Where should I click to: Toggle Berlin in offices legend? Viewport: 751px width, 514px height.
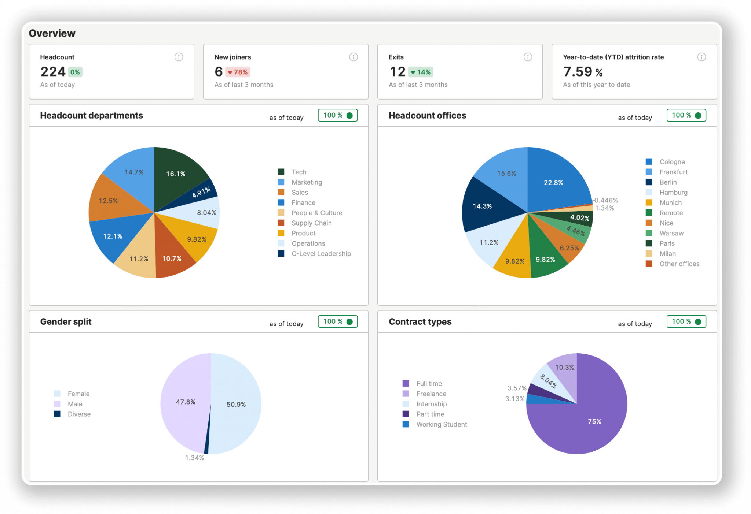(662, 182)
